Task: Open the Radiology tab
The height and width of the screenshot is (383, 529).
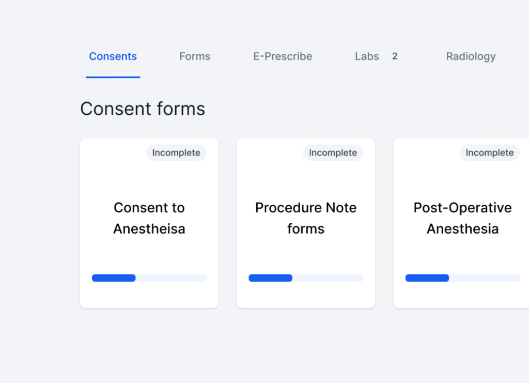Action: click(471, 56)
